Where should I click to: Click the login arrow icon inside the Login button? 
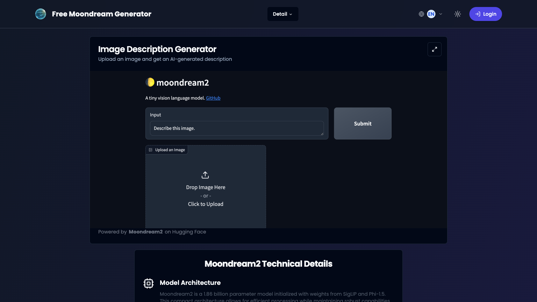478,14
